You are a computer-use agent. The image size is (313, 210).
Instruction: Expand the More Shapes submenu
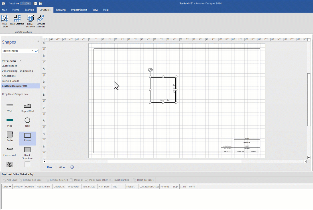tap(20, 61)
